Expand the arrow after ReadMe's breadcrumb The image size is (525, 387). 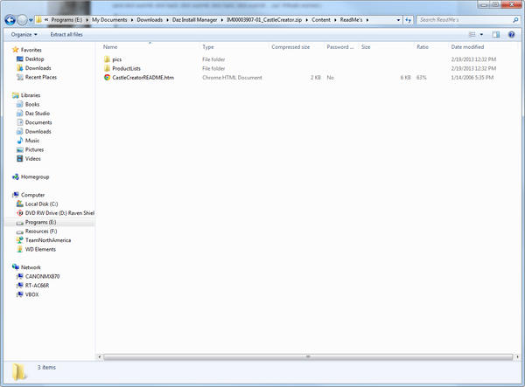(x=367, y=20)
